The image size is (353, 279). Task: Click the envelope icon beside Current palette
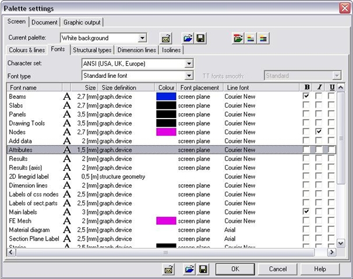tap(166, 38)
